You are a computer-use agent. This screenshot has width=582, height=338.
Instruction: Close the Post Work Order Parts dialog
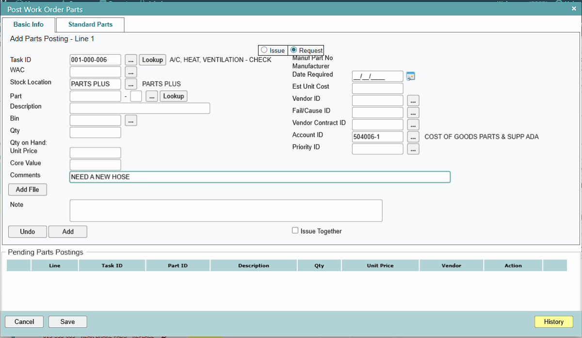point(574,9)
